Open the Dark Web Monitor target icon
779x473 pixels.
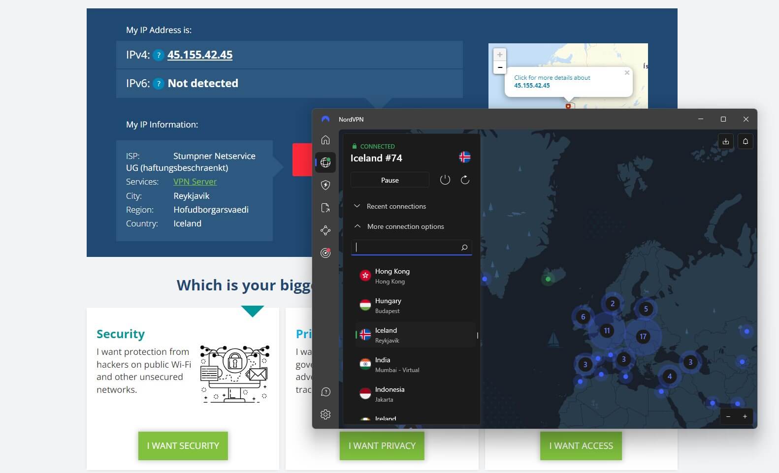[x=325, y=253]
